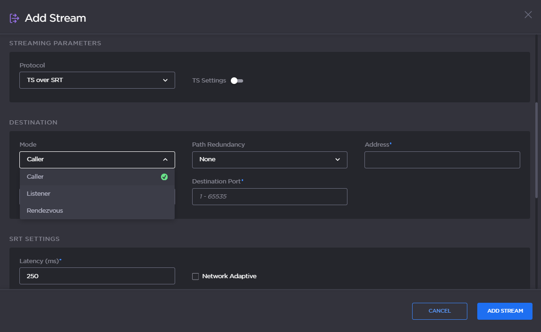Collapse Mode list using the up chevron

165,160
